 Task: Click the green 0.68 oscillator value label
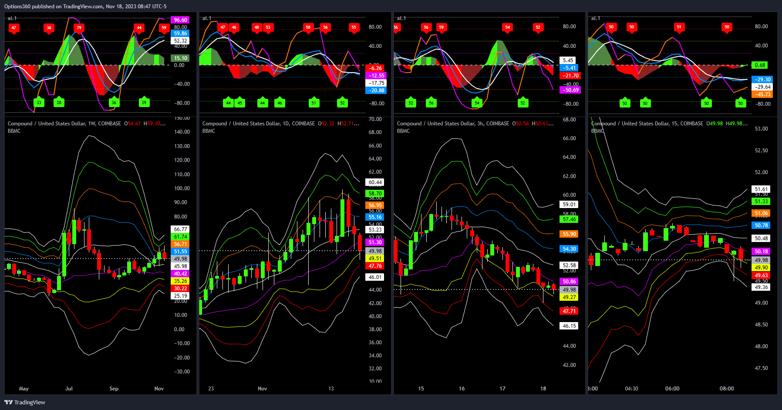click(760, 65)
